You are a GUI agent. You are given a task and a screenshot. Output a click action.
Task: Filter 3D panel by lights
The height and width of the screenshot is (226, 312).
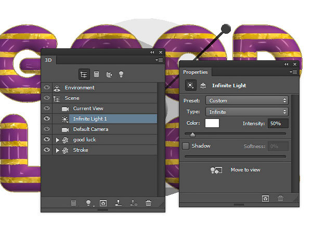click(121, 74)
